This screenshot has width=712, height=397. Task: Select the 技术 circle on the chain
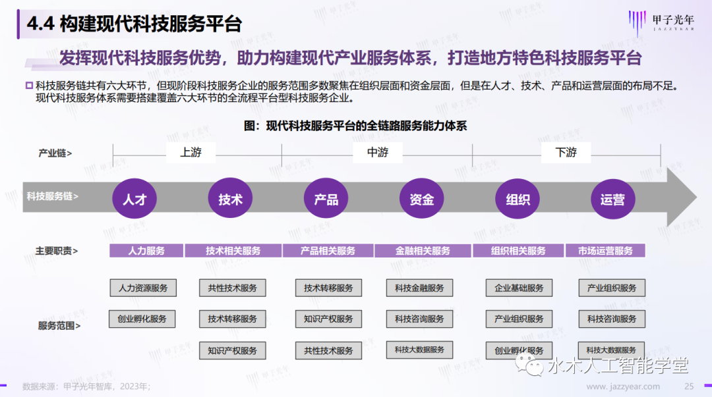pyautogui.click(x=230, y=199)
